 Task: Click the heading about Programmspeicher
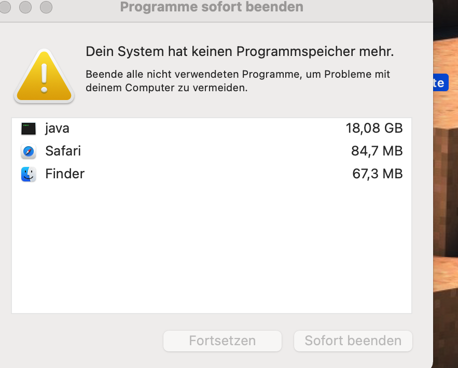pyautogui.click(x=240, y=52)
